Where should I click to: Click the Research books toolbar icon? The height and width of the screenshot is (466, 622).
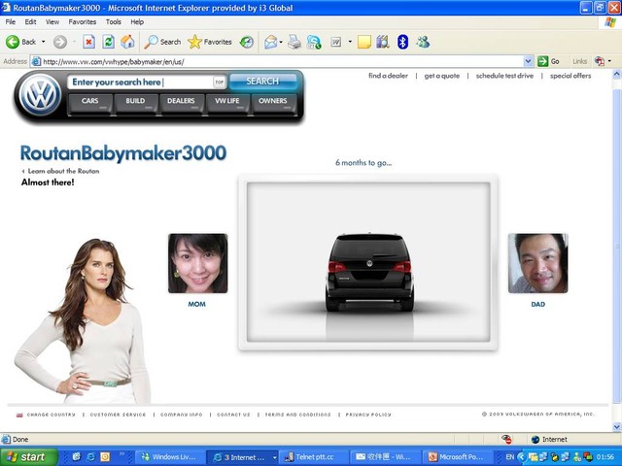383,42
